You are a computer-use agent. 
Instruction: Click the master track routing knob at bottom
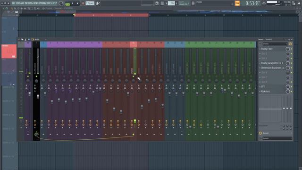point(36,134)
